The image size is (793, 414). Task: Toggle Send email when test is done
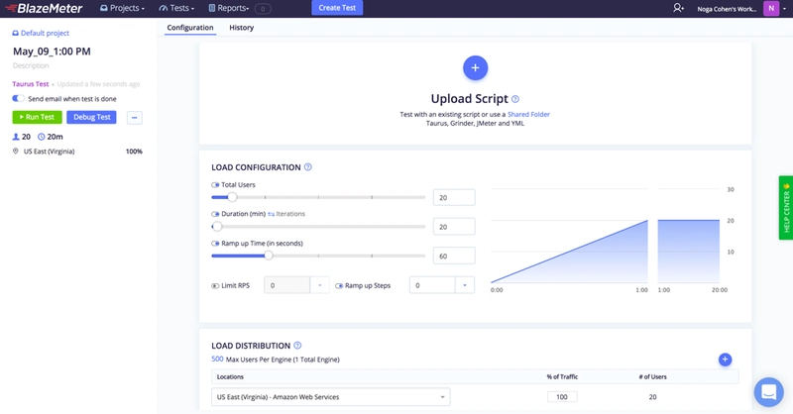coord(18,99)
